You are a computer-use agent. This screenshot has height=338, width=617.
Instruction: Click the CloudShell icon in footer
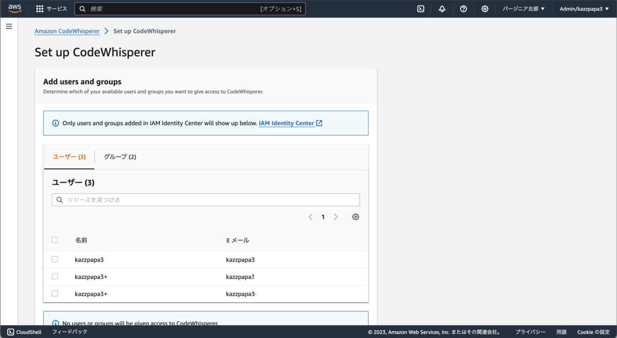click(11, 332)
